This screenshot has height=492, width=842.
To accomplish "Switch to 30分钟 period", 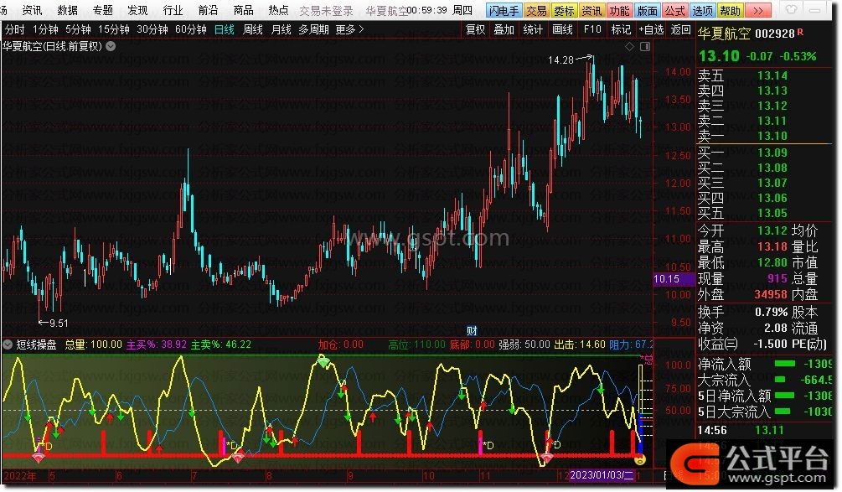I will (x=152, y=29).
